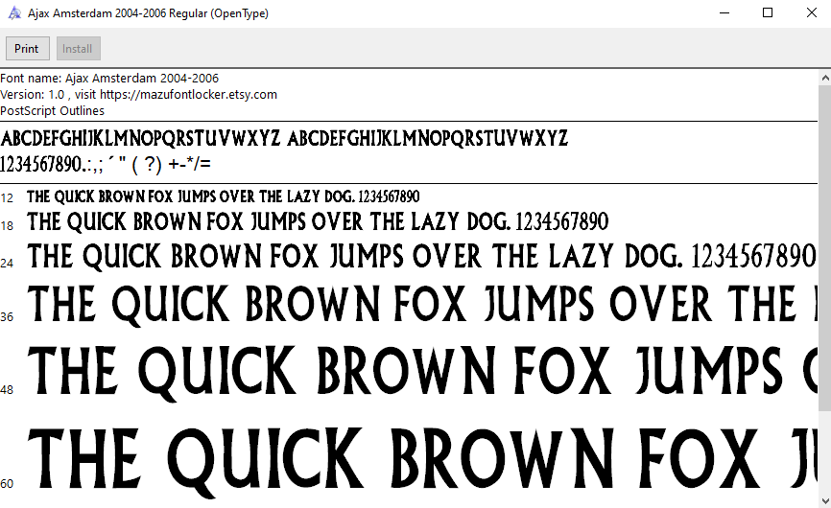Minimize the font viewer window
The width and height of the screenshot is (831, 508).
tap(724, 13)
